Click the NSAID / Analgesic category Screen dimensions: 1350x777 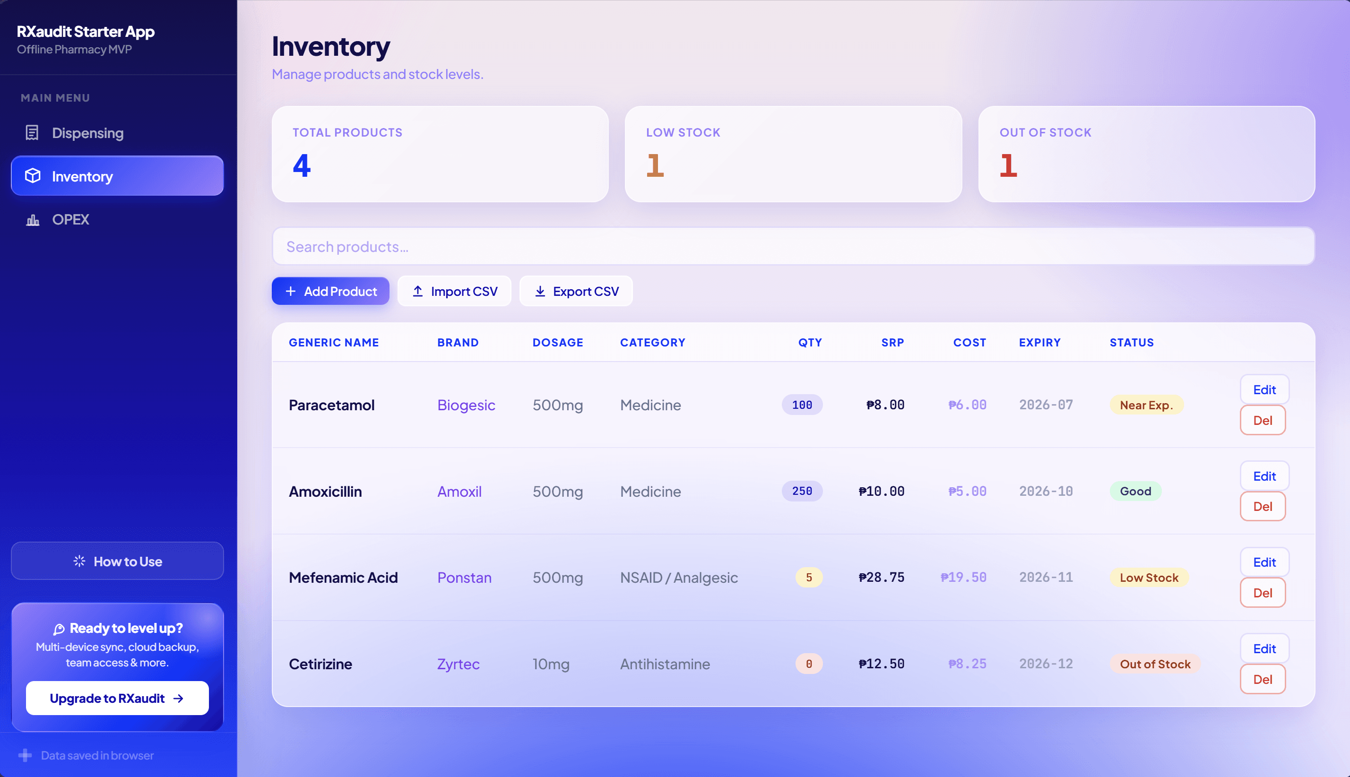click(679, 578)
